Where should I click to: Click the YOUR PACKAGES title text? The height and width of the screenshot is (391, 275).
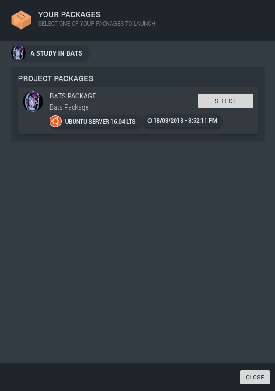click(x=69, y=14)
